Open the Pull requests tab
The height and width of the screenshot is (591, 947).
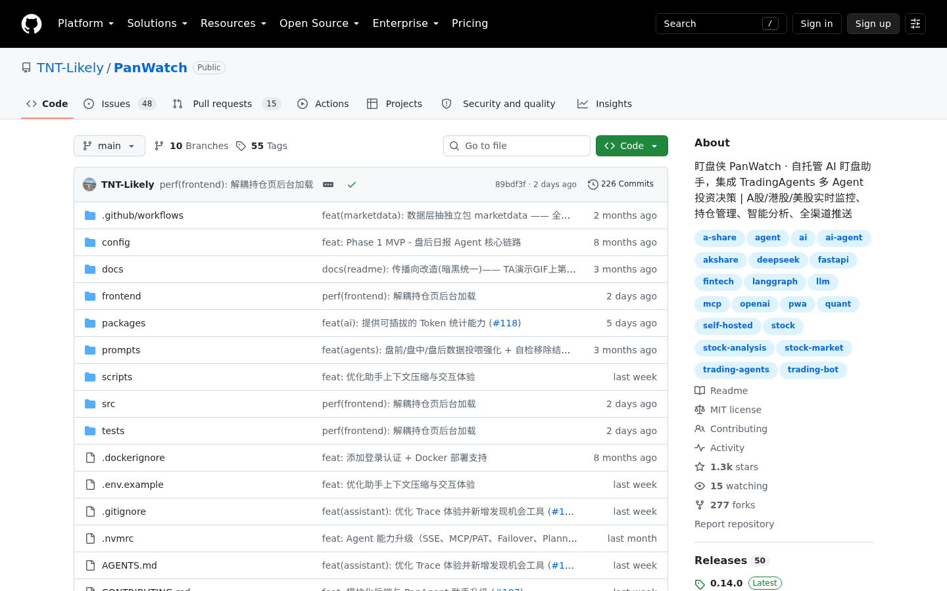(227, 104)
